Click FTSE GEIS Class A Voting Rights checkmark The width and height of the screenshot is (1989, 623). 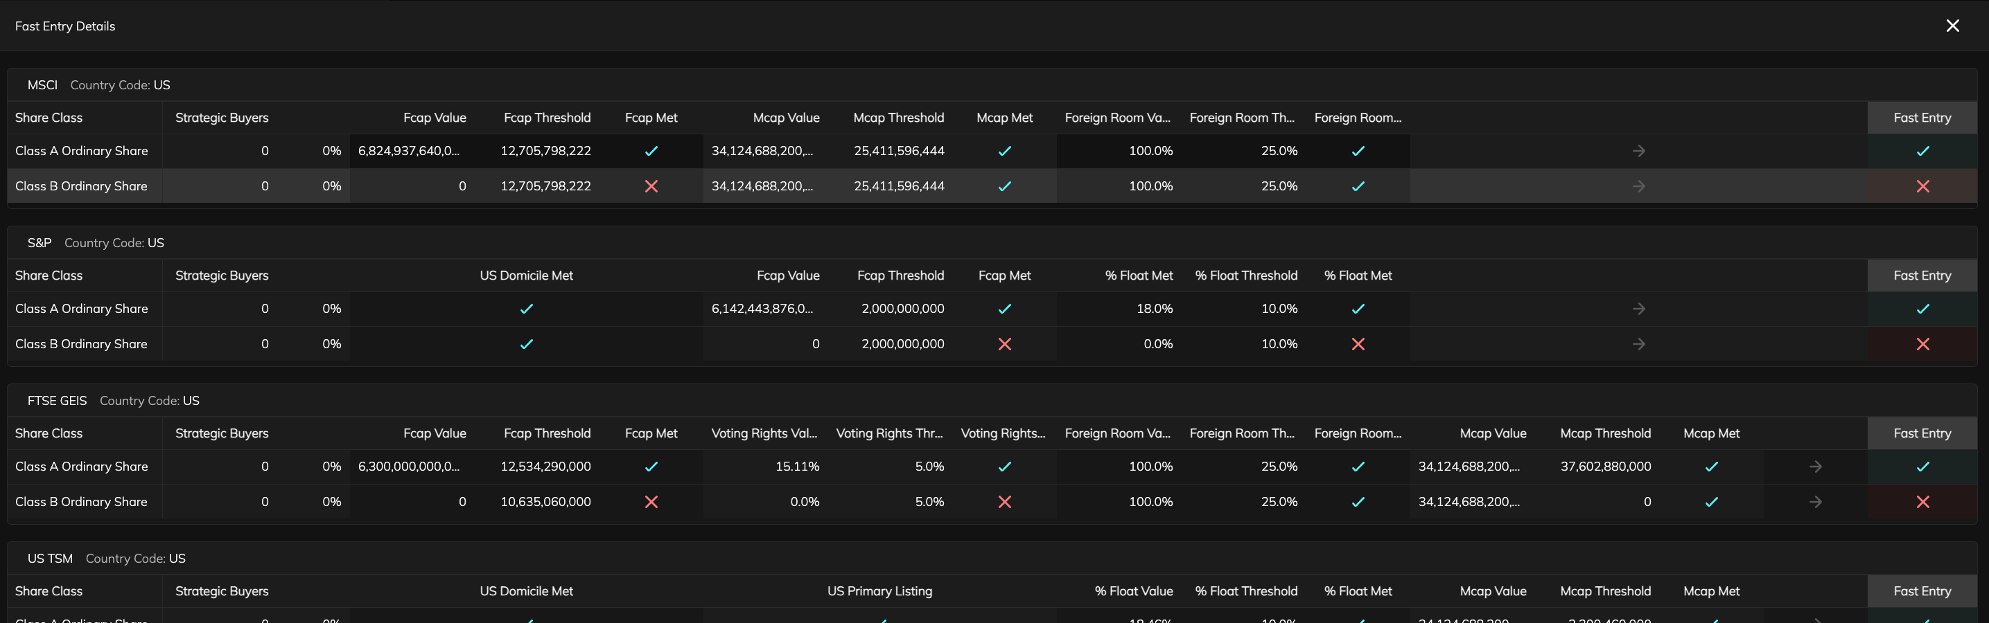pyautogui.click(x=1004, y=467)
